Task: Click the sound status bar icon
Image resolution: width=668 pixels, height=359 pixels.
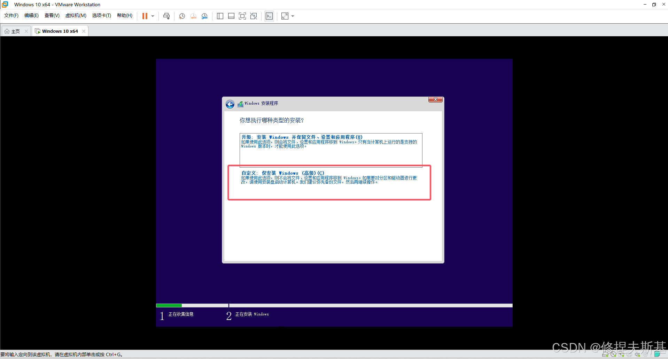Action: coord(637,354)
